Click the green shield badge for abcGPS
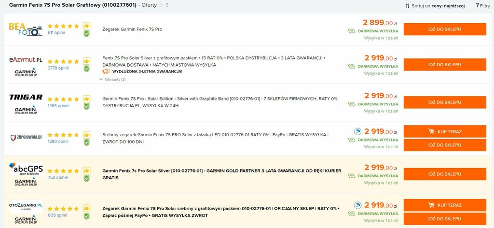This screenshot has width=494, height=228. coord(86,178)
